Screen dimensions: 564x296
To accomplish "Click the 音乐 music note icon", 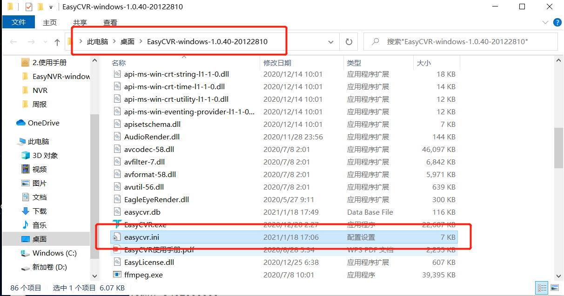I will [x=26, y=225].
